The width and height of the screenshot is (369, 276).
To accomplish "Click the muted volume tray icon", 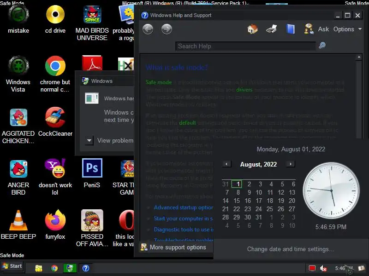I will [x=323, y=268].
